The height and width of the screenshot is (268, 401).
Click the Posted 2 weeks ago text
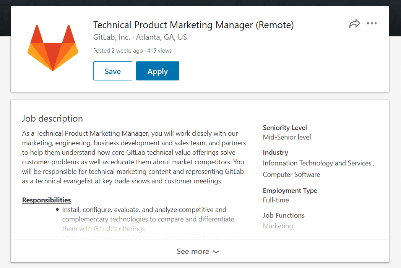click(118, 51)
